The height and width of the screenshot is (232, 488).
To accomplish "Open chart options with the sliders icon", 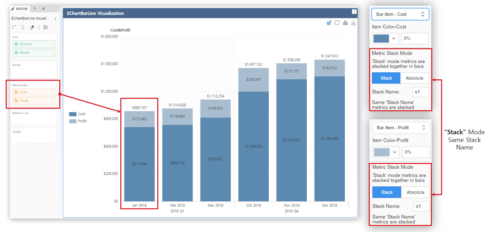I will pos(45,27).
